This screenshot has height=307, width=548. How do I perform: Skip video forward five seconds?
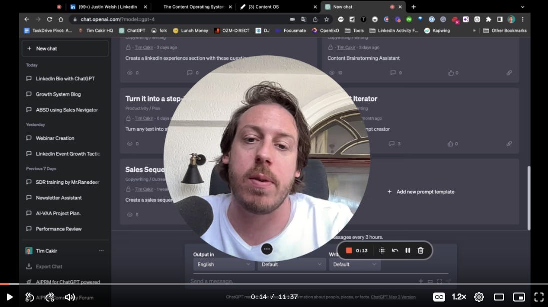click(50, 297)
